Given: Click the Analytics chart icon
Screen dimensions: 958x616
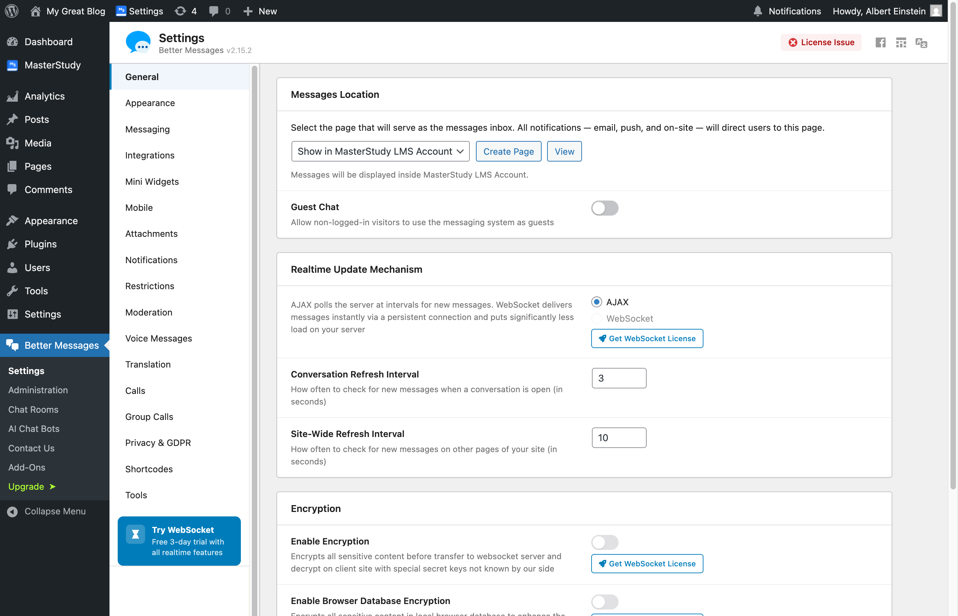Looking at the screenshot, I should 12,96.
